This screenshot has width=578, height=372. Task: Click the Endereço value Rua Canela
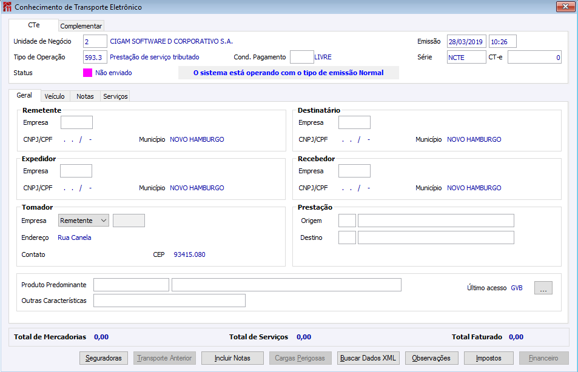pos(75,237)
